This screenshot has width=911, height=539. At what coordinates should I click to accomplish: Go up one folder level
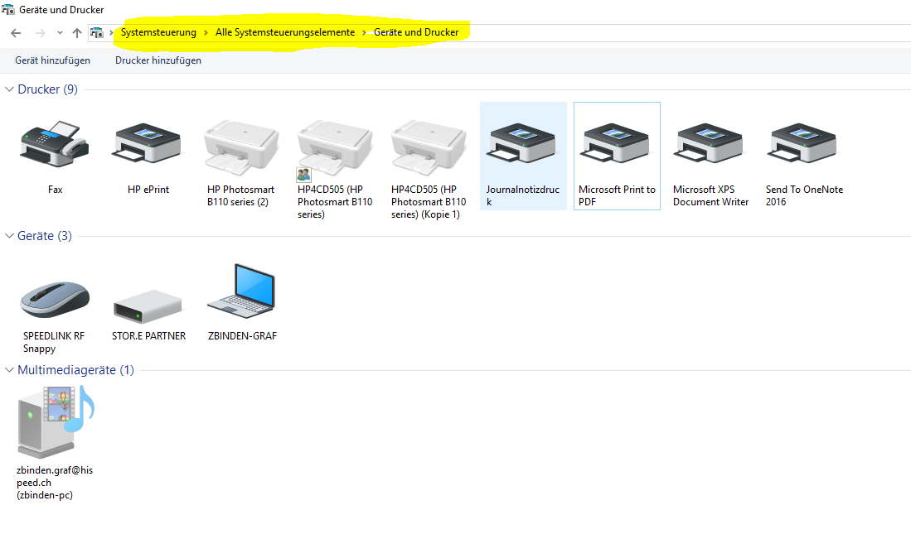(77, 33)
